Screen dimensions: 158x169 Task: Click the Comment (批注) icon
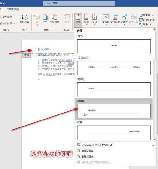(x=67, y=18)
